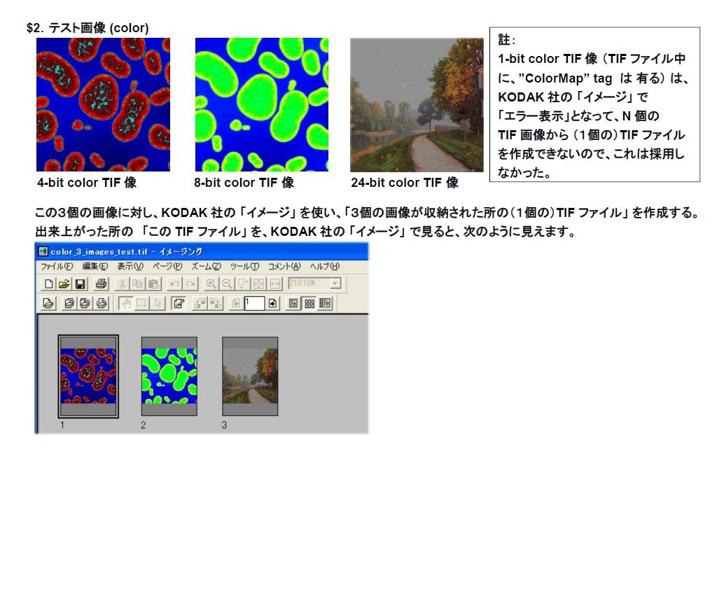Screen dimensions: 717x602
Task: Click the imaging window title bar icon
Action: (43, 251)
